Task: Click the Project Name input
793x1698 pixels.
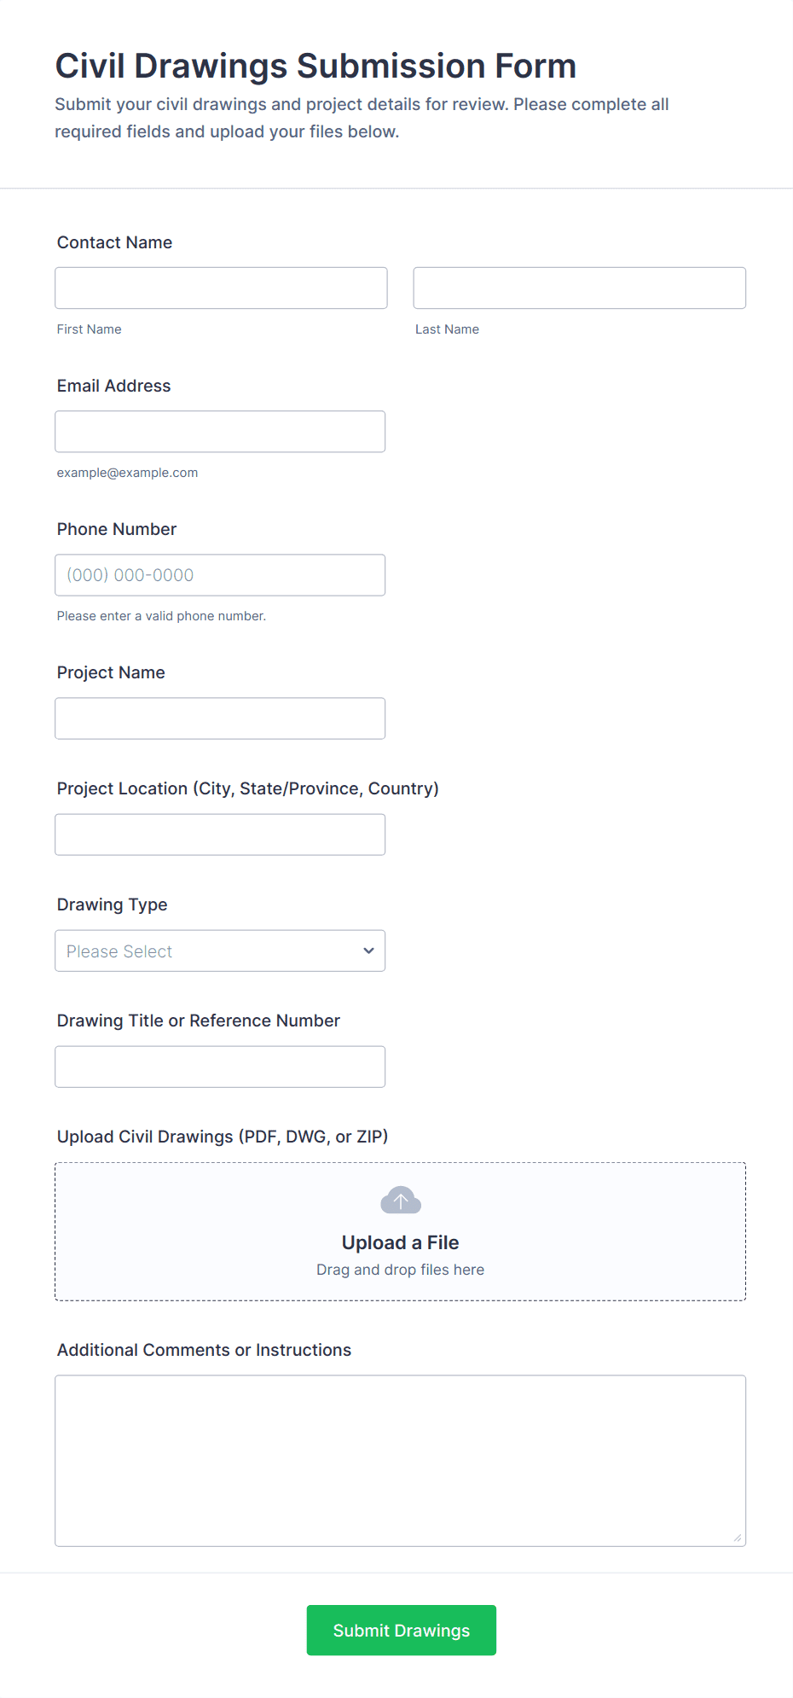Action: pos(220,718)
